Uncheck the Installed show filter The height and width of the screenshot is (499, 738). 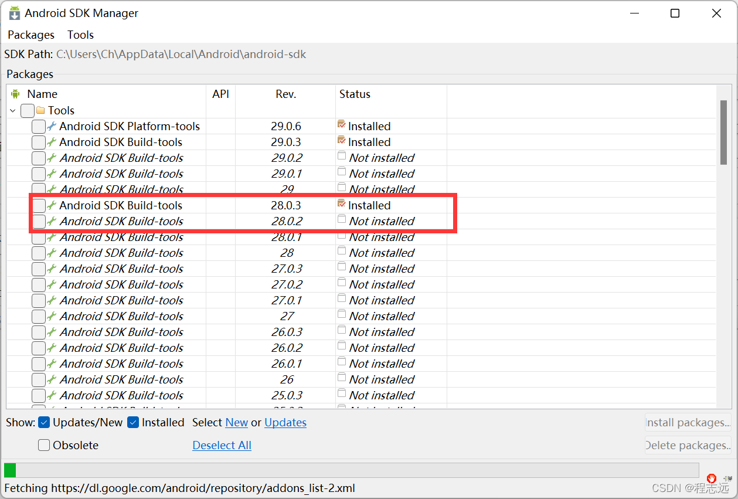(133, 422)
